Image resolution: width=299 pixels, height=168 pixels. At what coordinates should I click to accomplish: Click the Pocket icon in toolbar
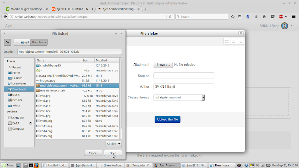pos(273,17)
